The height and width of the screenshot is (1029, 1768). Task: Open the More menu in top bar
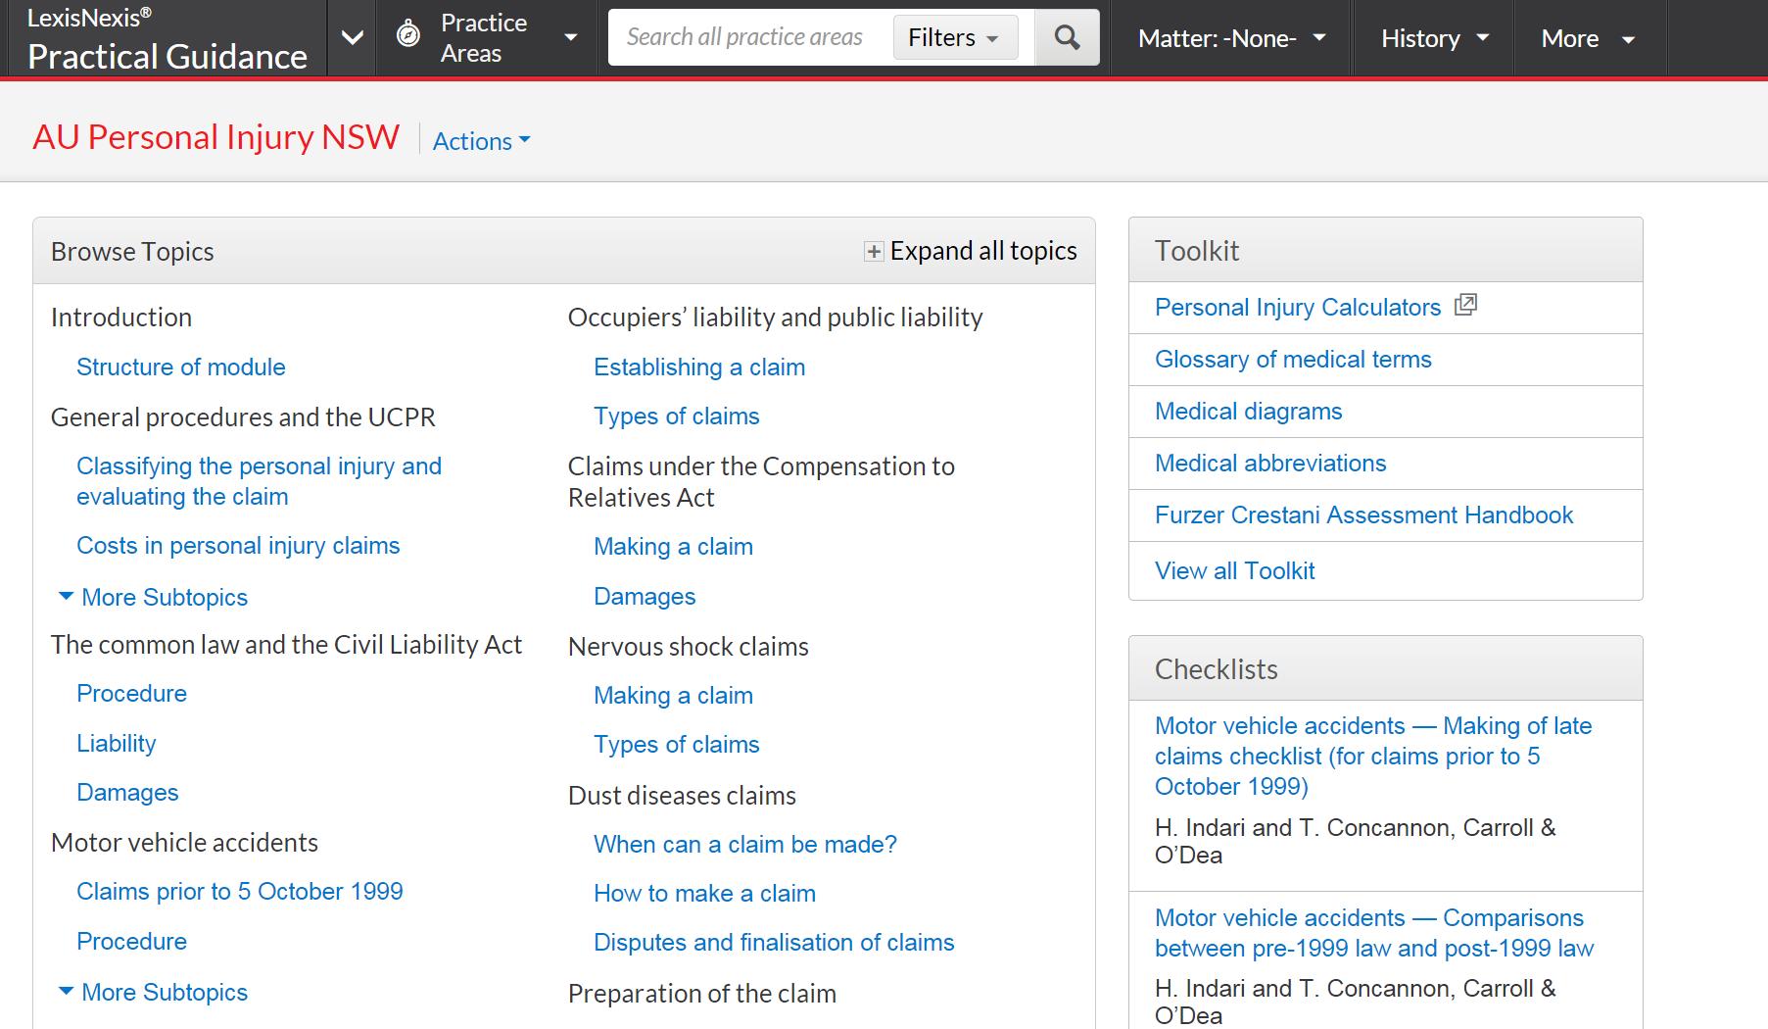[1587, 38]
